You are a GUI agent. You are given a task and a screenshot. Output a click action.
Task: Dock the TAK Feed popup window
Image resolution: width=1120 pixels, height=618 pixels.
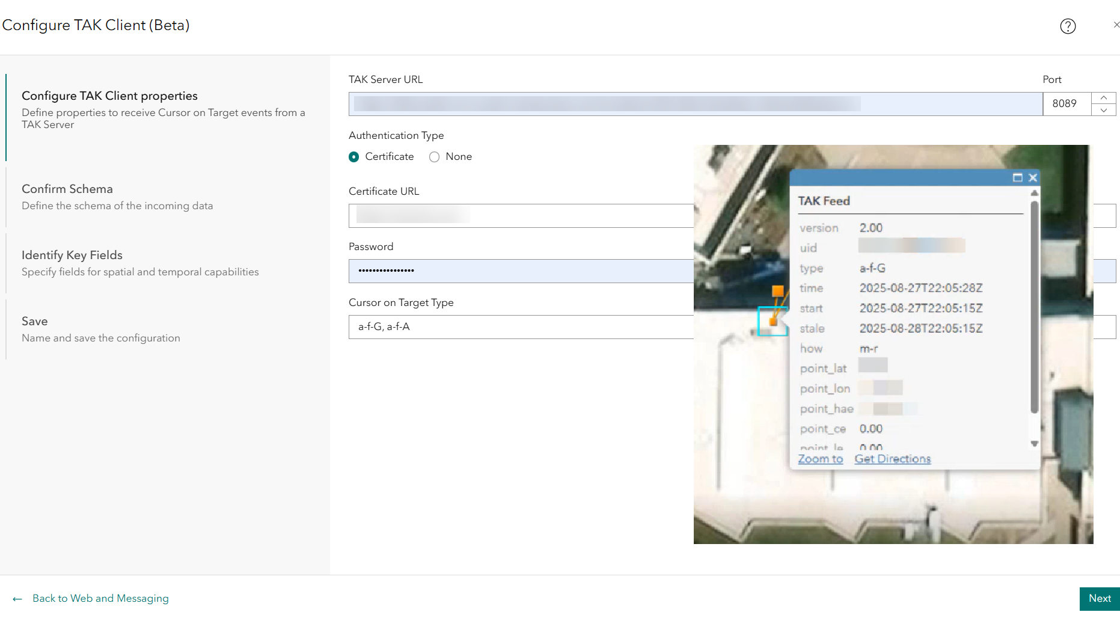click(1018, 177)
